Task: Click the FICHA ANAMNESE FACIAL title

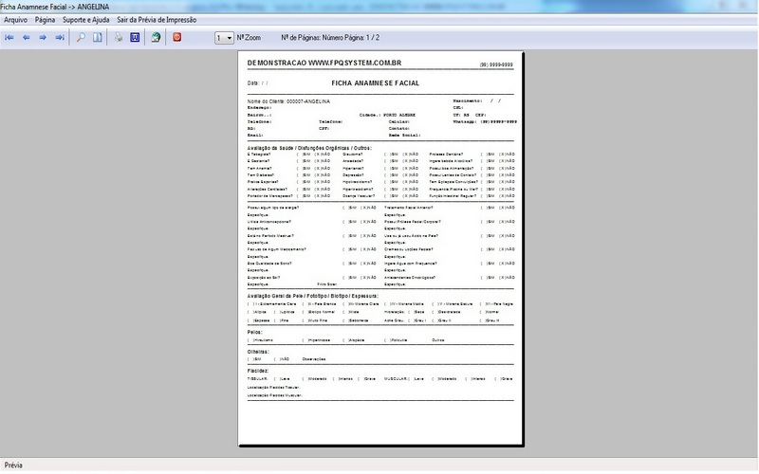Action: tap(375, 83)
